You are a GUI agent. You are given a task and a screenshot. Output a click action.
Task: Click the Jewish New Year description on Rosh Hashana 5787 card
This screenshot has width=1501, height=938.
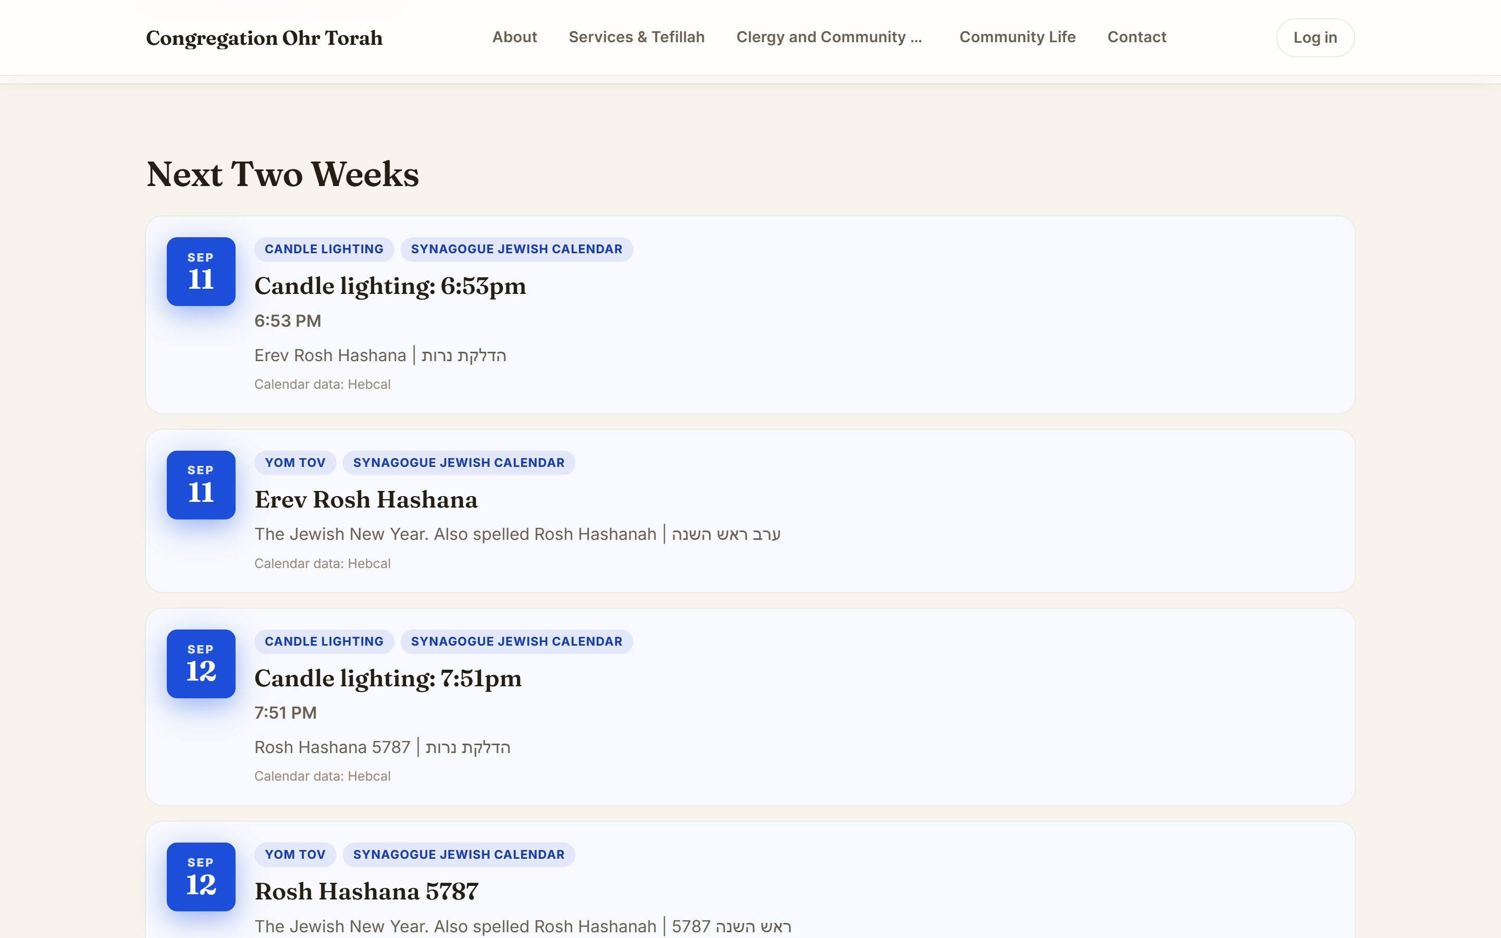pos(523,926)
